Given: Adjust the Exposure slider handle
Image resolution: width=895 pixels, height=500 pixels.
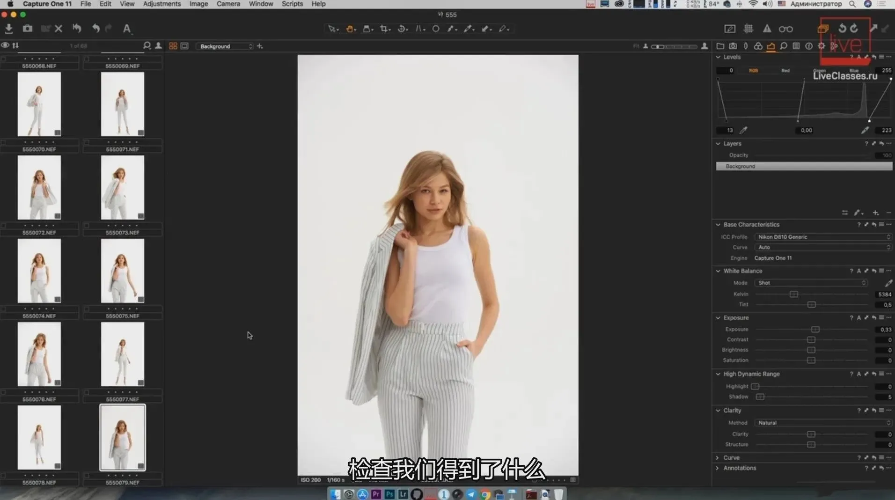Looking at the screenshot, I should (815, 329).
